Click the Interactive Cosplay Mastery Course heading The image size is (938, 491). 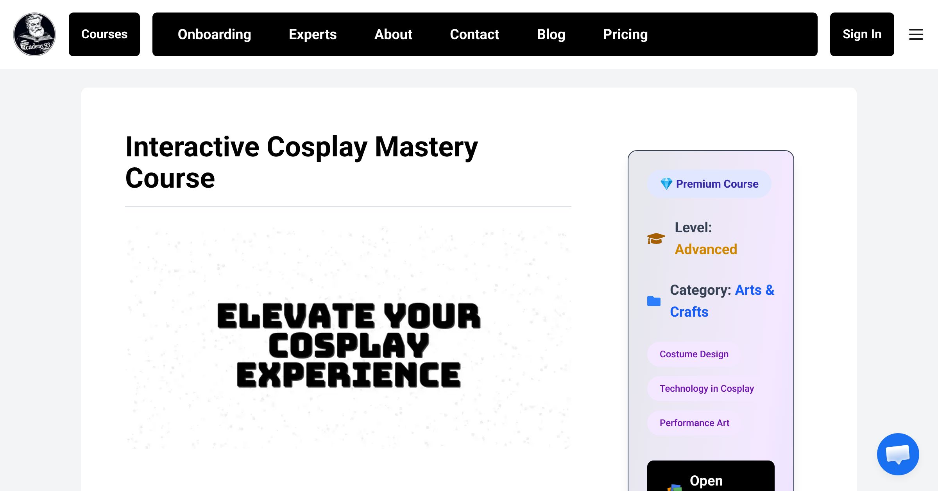(x=301, y=162)
